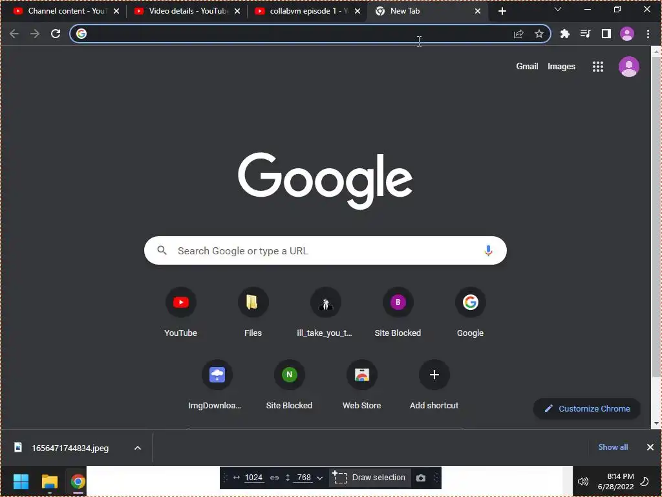Open Images link
Image resolution: width=662 pixels, height=497 pixels.
[x=561, y=67]
